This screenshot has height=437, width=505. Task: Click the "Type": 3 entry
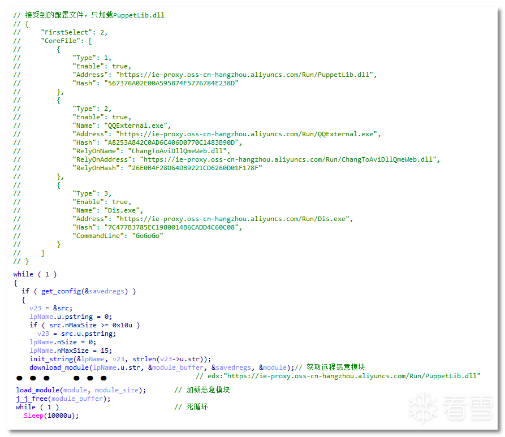click(x=92, y=193)
